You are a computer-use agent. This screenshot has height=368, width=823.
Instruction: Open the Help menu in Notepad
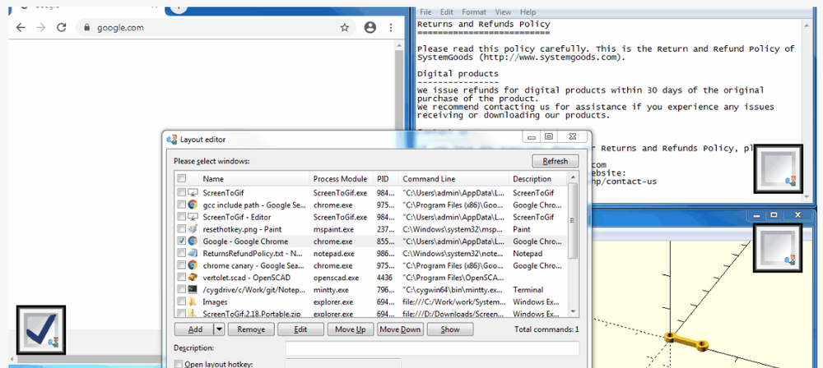[x=528, y=12]
